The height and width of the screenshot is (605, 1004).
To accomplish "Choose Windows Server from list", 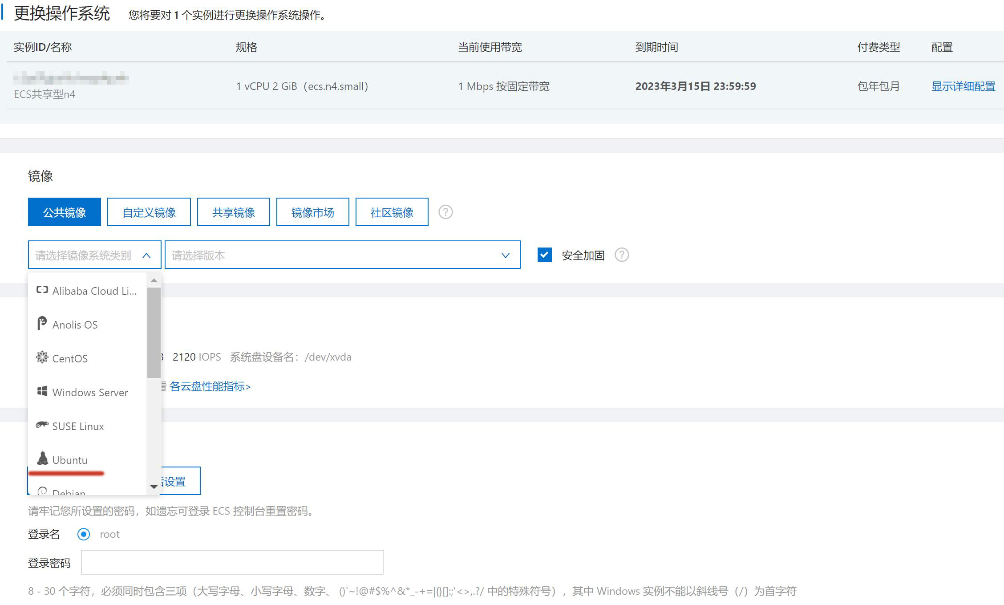I will click(87, 392).
